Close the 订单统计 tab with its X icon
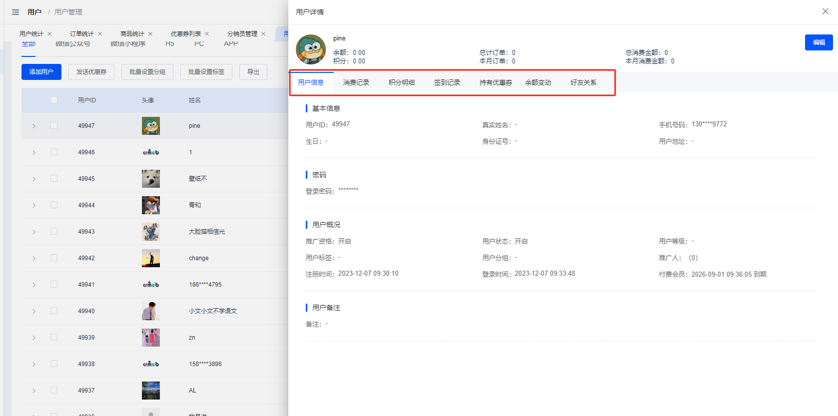838x416 pixels. point(100,34)
